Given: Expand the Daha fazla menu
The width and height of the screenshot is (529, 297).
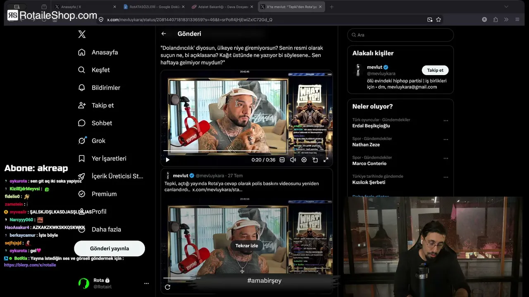Looking at the screenshot, I should [x=106, y=229].
